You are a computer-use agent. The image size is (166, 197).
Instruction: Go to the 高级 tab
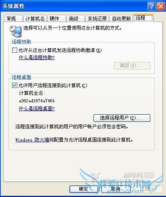[x=76, y=18]
